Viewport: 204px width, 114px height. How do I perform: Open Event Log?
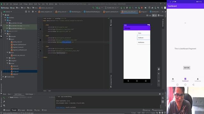pyautogui.click(x=146, y=110)
